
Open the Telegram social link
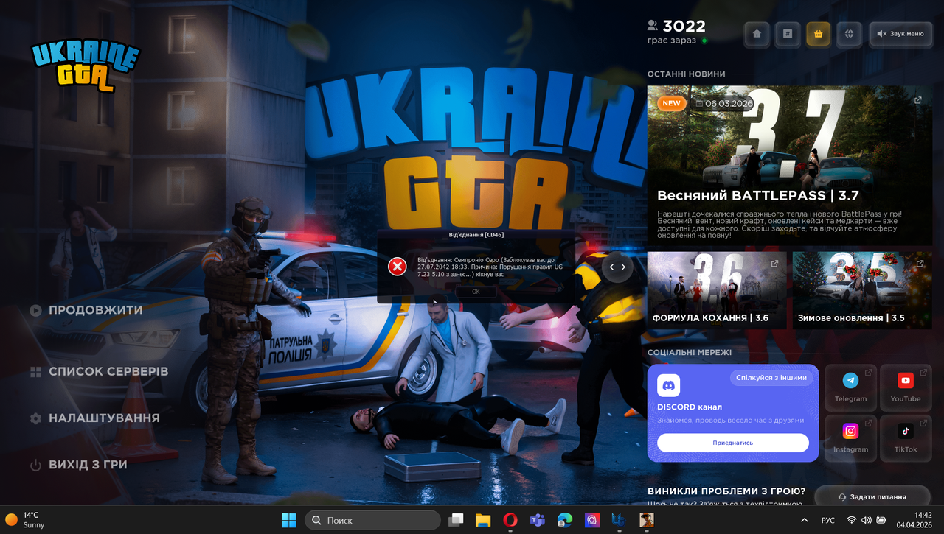coord(850,387)
